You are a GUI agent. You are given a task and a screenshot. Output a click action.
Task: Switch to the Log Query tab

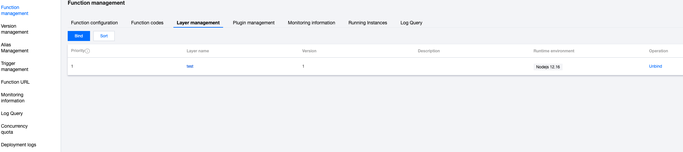pyautogui.click(x=411, y=23)
